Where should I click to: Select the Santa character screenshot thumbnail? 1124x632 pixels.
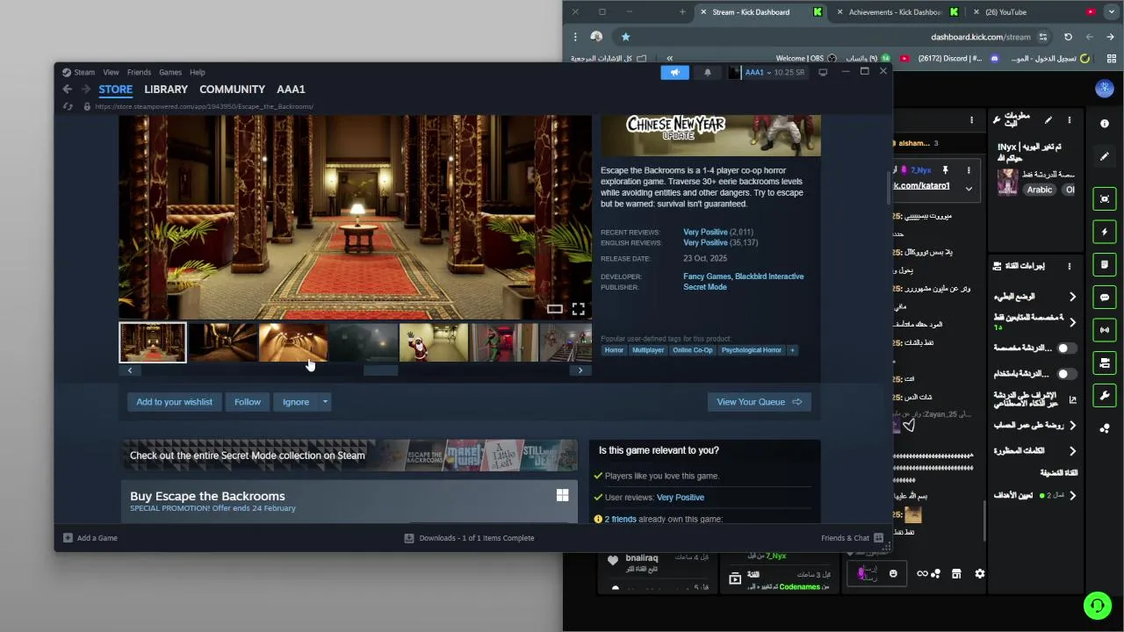pos(434,342)
